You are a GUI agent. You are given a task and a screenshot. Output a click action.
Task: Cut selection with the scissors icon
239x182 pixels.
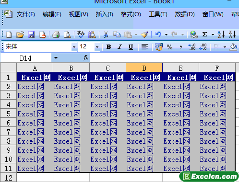click(106, 34)
